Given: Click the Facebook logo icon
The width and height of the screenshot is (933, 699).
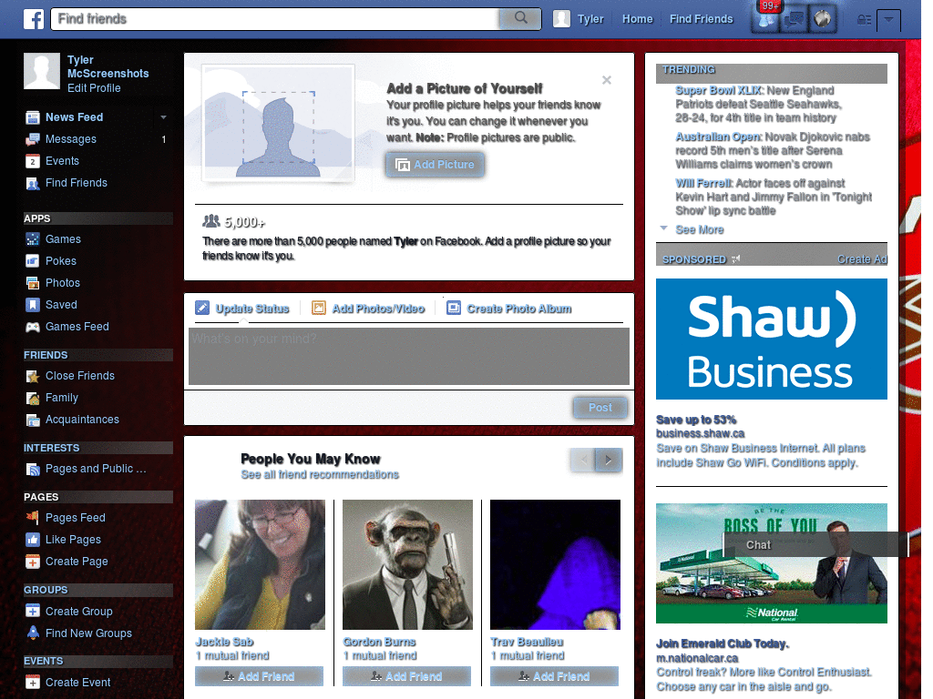Looking at the screenshot, I should (x=34, y=19).
